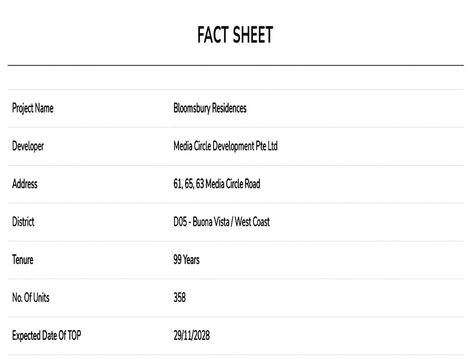Click the Address row label
Image resolution: width=473 pixels, height=359 pixels.
tap(25, 184)
